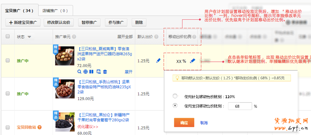The image size is (311, 135).
Task: Click the pause icon under first product
Action: [91, 71]
